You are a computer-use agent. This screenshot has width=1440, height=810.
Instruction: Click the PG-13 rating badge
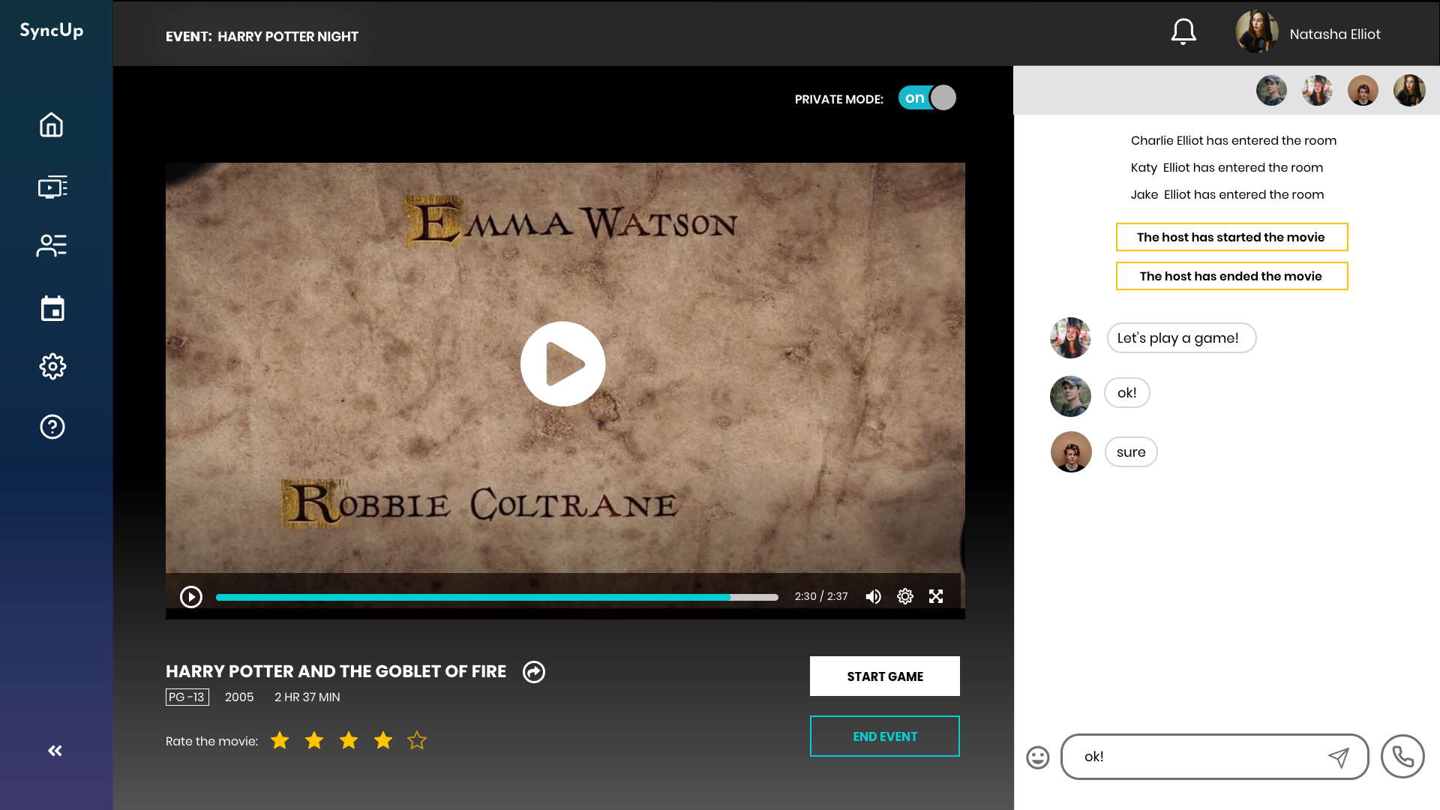pos(187,697)
